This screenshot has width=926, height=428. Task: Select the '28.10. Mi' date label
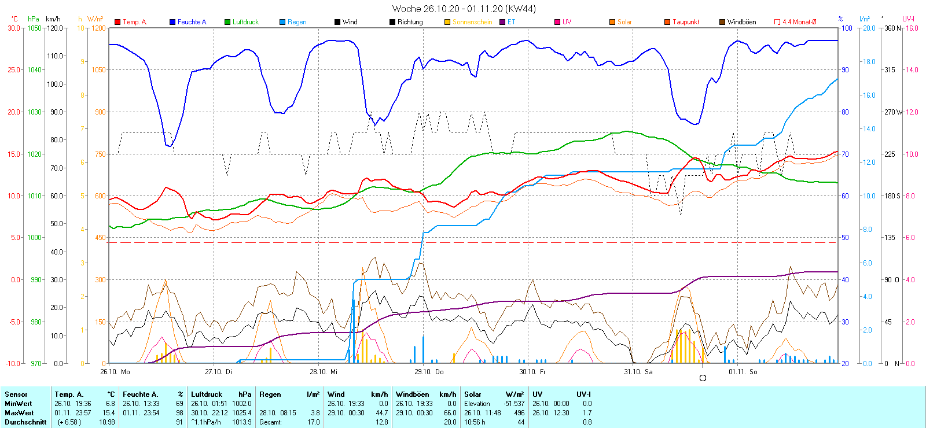pos(324,372)
